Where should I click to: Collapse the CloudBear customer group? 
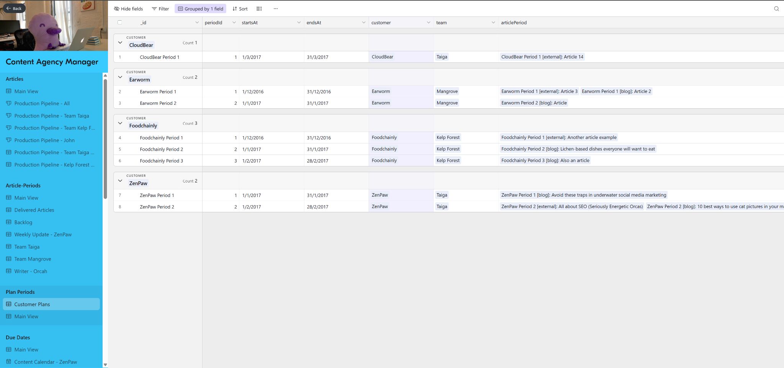pos(120,43)
